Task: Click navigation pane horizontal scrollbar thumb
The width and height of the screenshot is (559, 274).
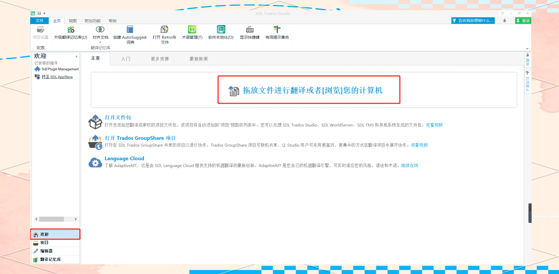Action: pos(51,219)
